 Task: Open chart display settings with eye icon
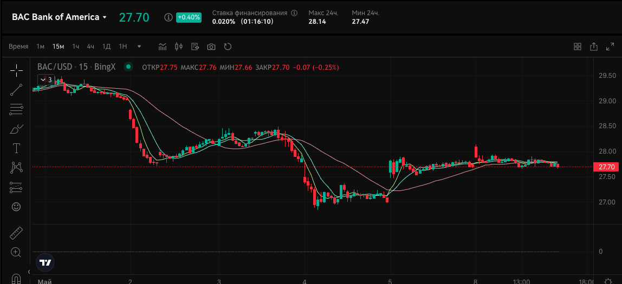[195, 47]
